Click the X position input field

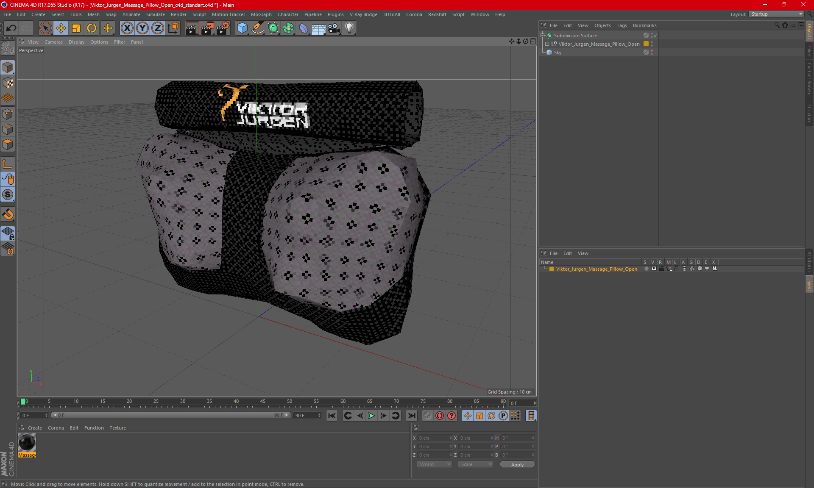[435, 438]
